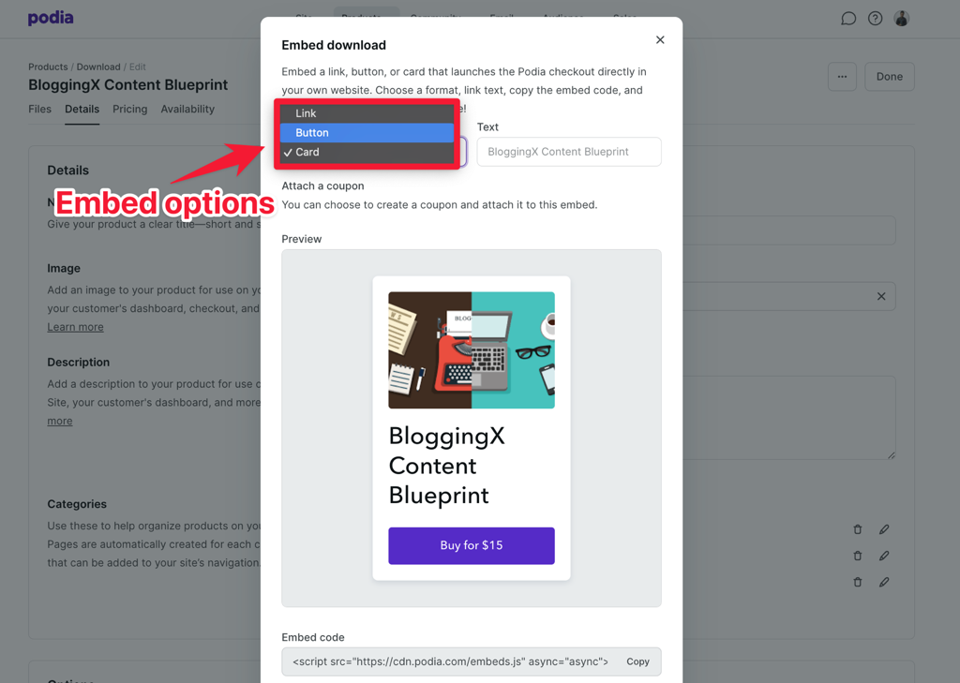Close the Embed download dialog
This screenshot has width=960, height=683.
(x=660, y=39)
